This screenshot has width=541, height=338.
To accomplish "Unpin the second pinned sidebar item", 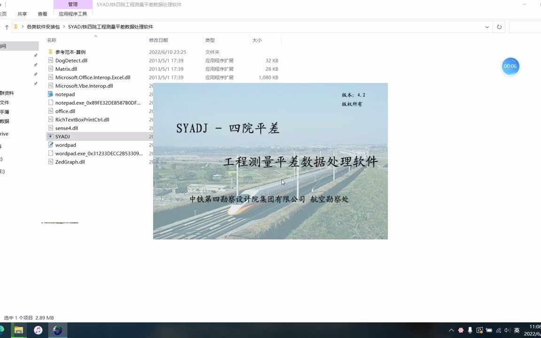I will click(x=35, y=66).
